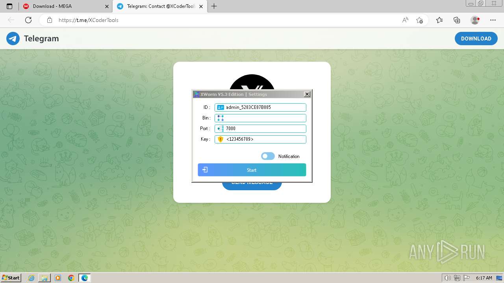Viewport: 504px width, 283px height.
Task: Click the Telegram logo
Action: [13, 39]
